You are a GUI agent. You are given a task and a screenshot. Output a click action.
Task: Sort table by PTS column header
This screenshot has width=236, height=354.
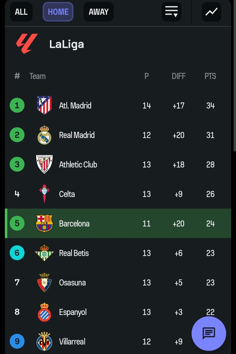click(x=210, y=76)
